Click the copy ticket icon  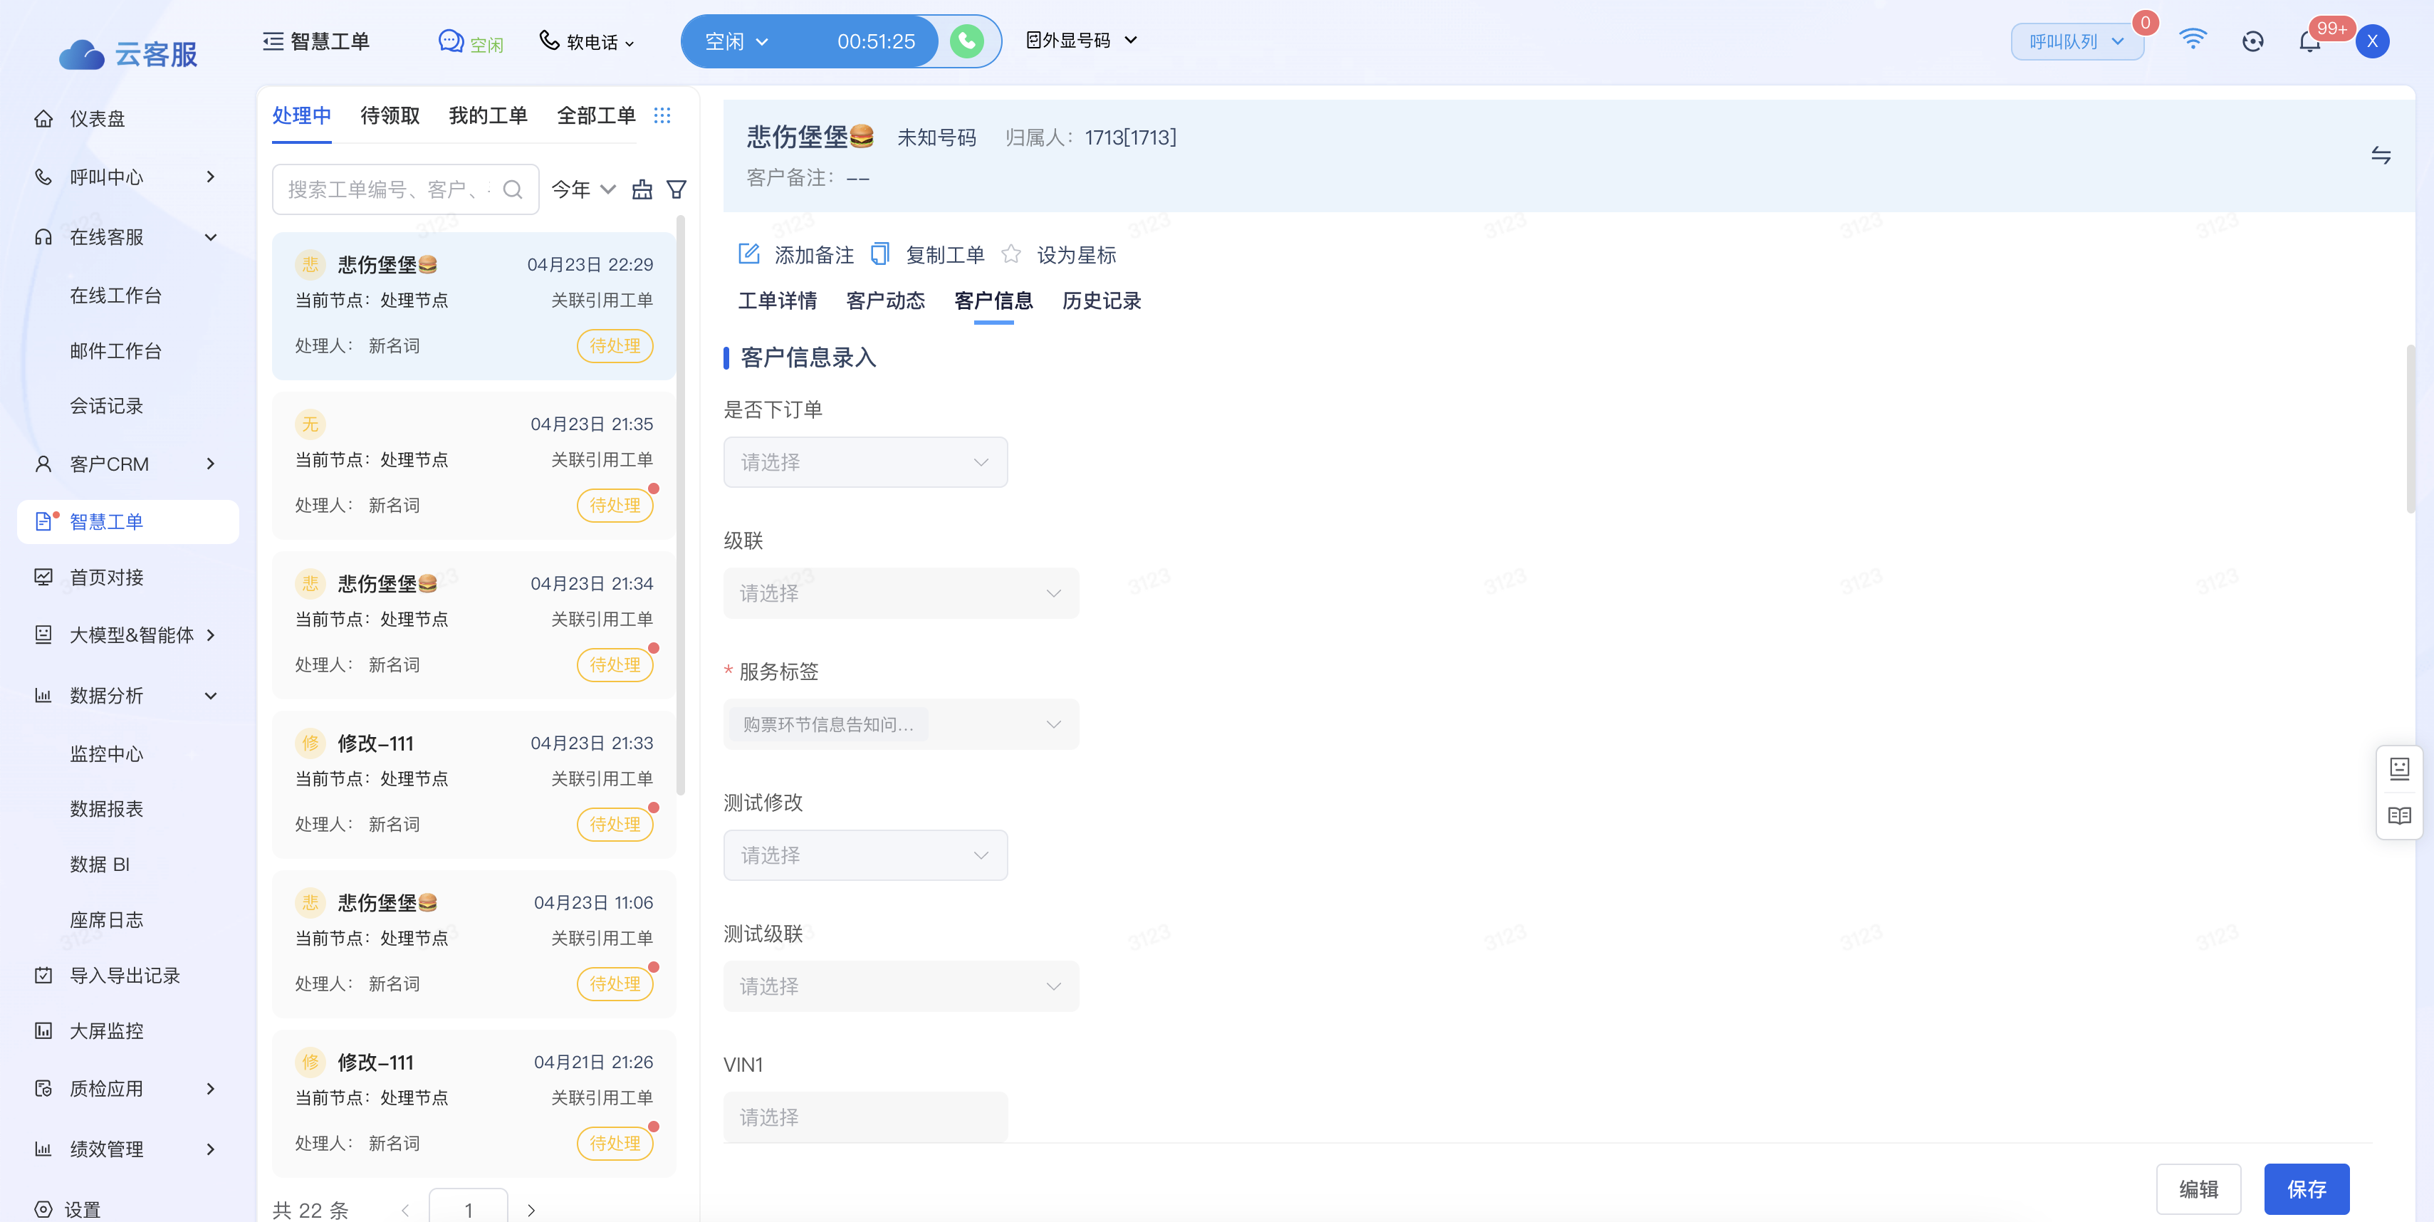(879, 254)
